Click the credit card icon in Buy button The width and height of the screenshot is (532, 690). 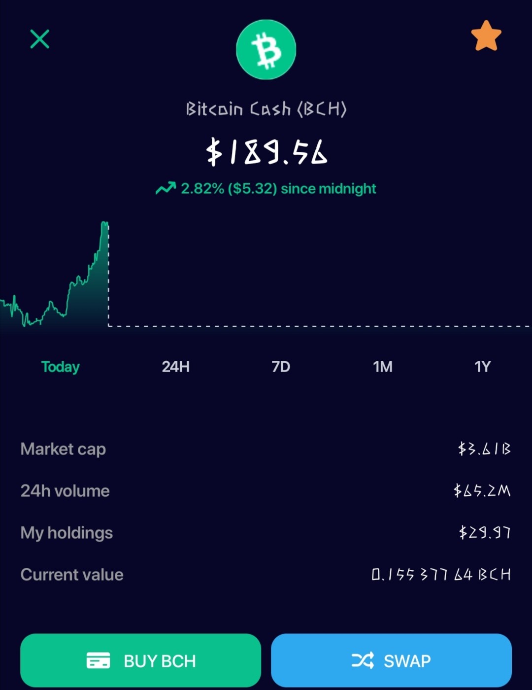(x=99, y=660)
